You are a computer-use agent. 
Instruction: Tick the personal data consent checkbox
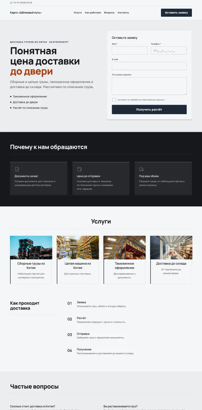114,100
